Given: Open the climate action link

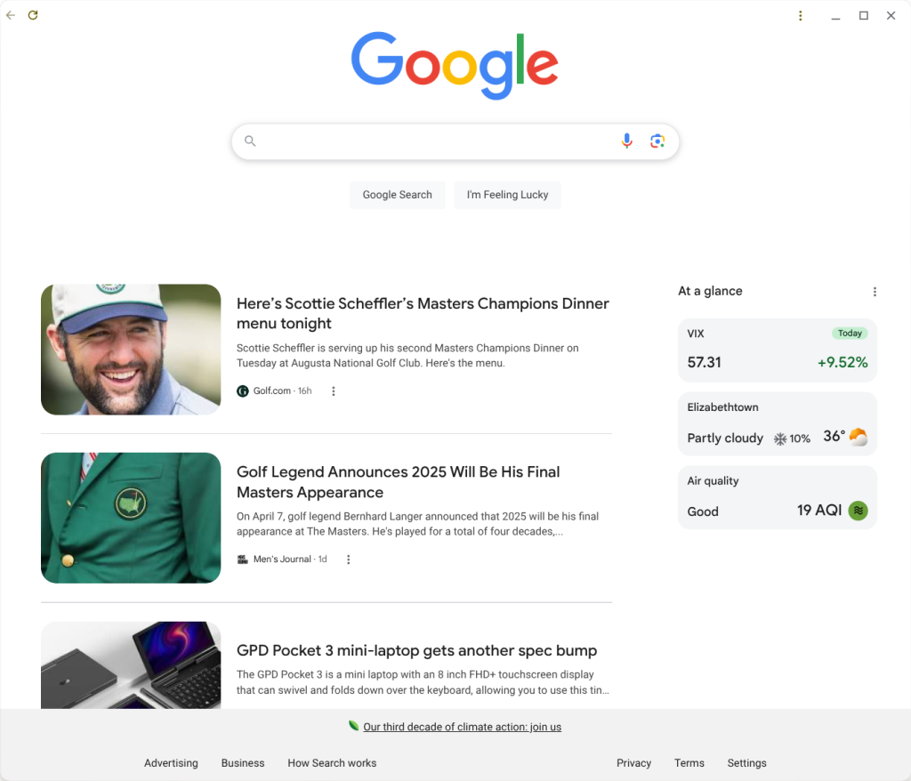Looking at the screenshot, I should tap(462, 727).
